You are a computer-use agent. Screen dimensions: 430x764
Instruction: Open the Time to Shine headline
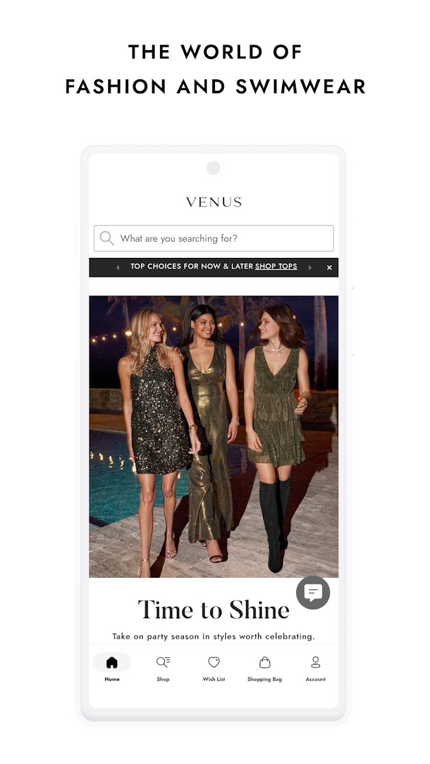(214, 610)
